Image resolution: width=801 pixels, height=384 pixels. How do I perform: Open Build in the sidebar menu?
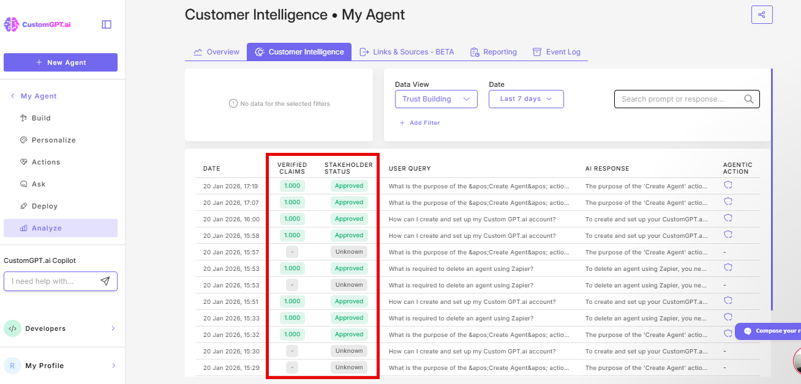[x=61, y=118]
